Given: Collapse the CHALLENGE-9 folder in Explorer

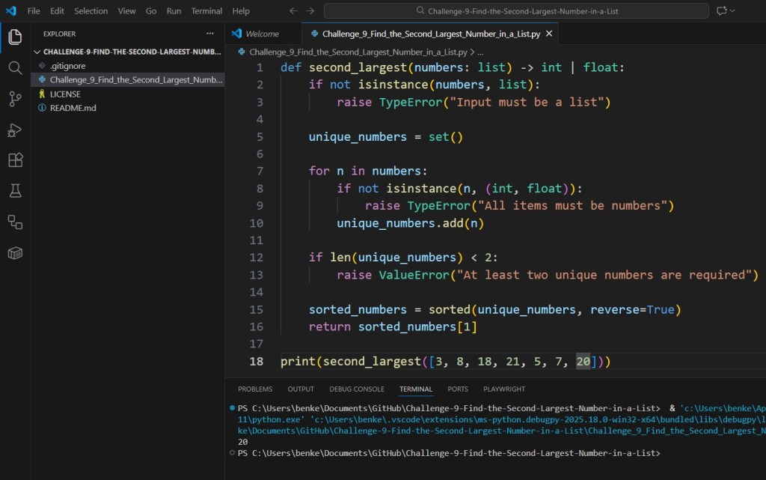Looking at the screenshot, I should click(37, 51).
